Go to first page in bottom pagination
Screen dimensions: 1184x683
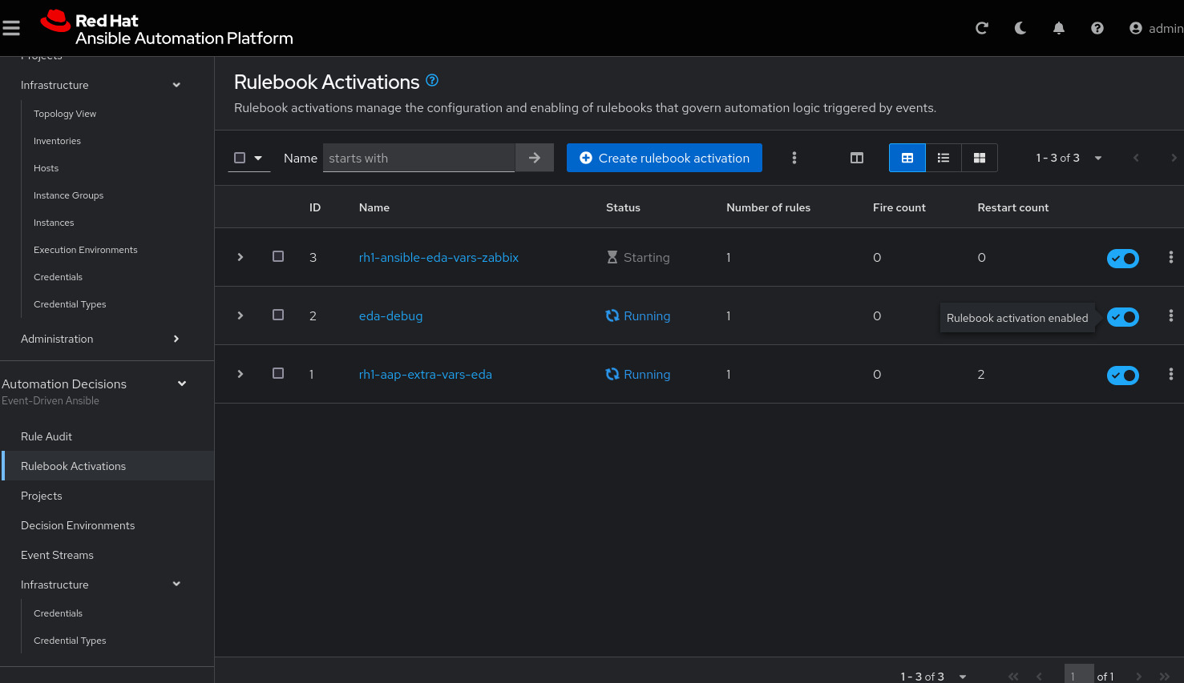(x=1013, y=677)
